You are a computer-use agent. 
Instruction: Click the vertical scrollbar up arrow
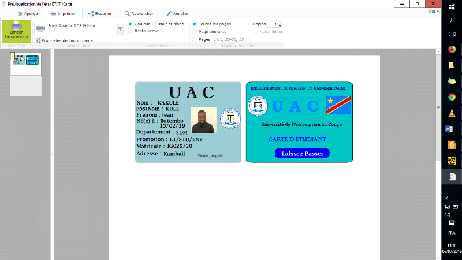pyautogui.click(x=438, y=52)
